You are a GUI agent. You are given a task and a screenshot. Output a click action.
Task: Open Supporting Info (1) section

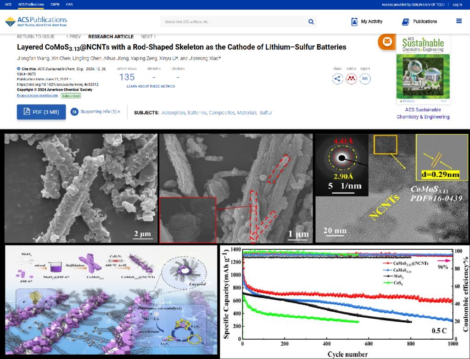coord(95,112)
